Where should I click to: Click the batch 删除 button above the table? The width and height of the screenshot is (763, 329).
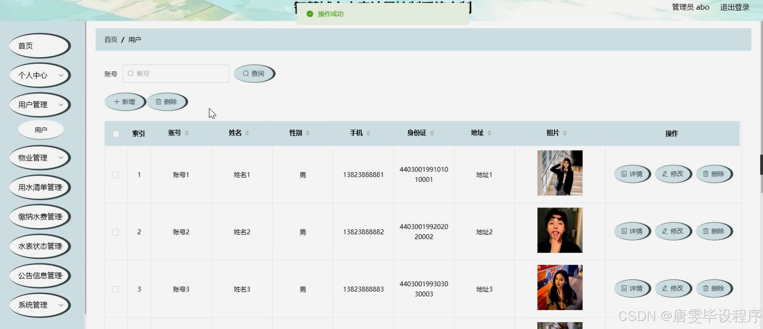pyautogui.click(x=167, y=102)
